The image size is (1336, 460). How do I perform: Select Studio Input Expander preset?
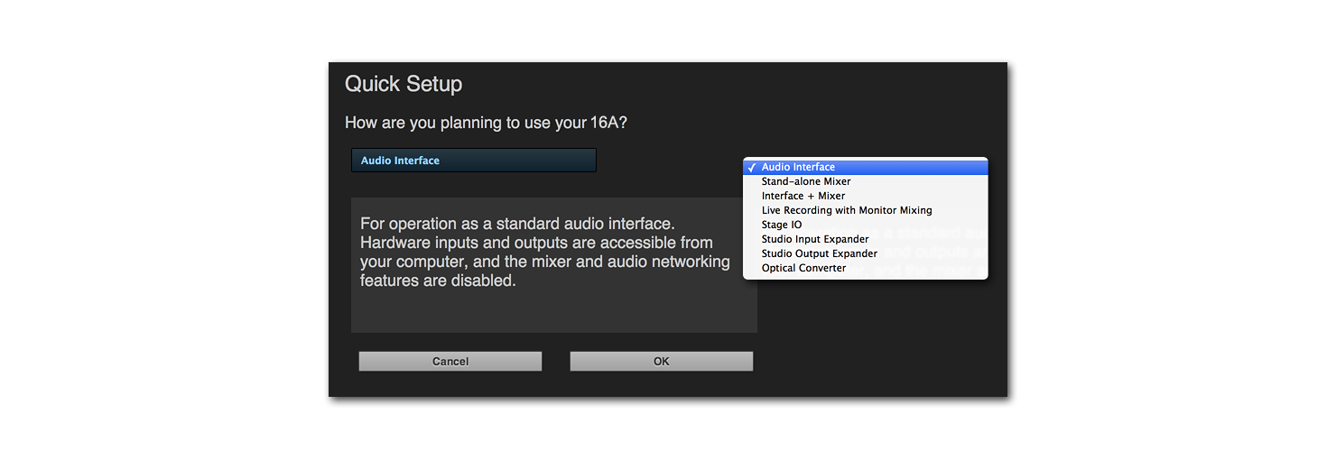(x=814, y=239)
